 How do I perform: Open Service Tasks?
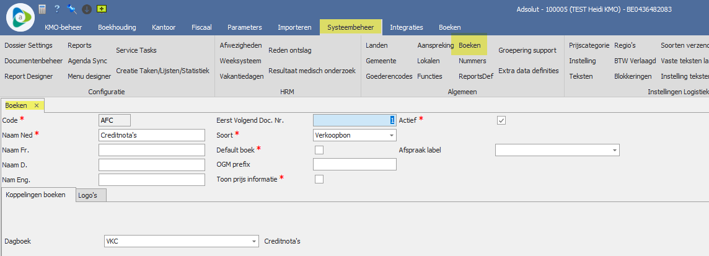[x=136, y=50]
